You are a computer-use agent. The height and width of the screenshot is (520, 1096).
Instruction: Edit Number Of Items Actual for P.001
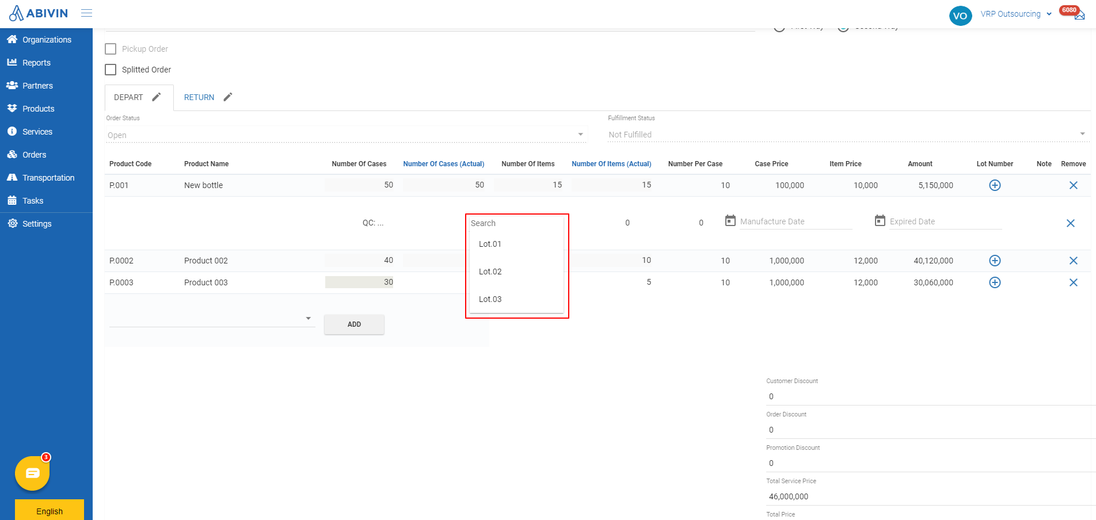click(612, 185)
